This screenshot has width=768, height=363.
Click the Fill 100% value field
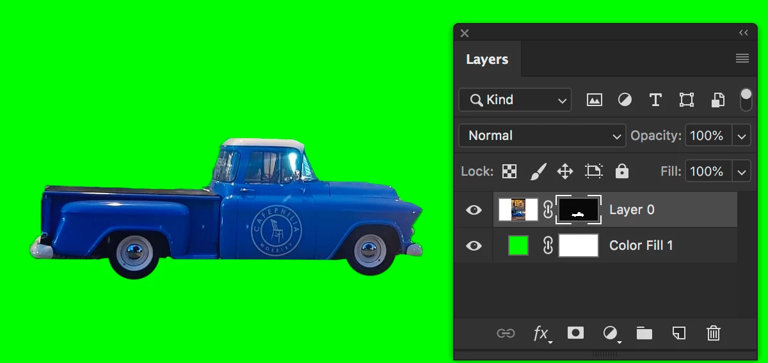click(708, 171)
